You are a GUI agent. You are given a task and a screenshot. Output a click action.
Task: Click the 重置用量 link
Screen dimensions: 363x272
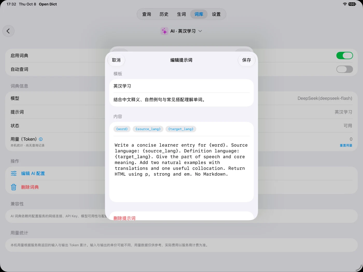tap(346, 146)
